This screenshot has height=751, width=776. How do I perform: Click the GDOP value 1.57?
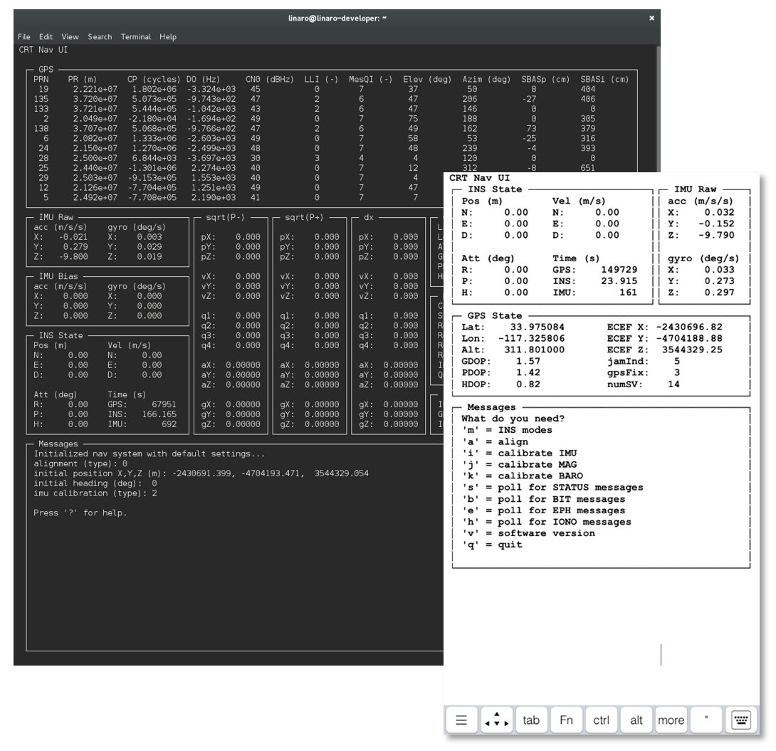[528, 361]
